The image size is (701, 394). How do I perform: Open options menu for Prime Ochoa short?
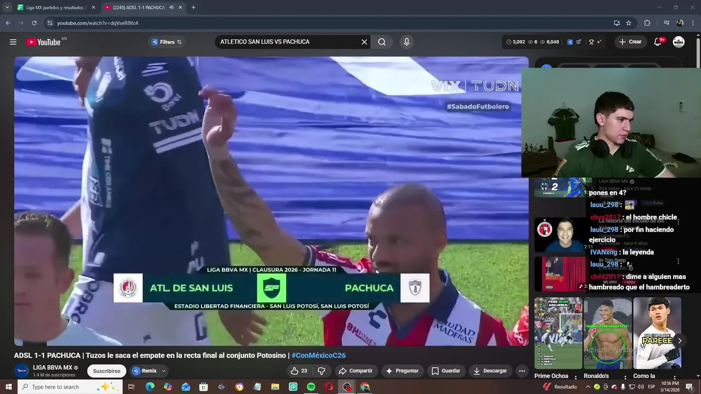coord(576,377)
